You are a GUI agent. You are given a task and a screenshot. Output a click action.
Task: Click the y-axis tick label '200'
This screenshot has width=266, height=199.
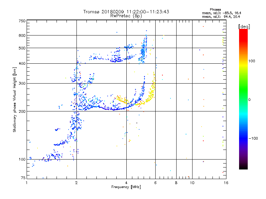(x=22, y=111)
